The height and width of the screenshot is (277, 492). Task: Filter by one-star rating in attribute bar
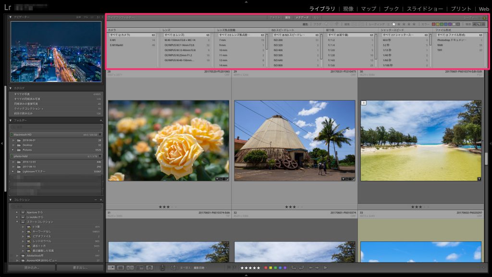(394, 24)
